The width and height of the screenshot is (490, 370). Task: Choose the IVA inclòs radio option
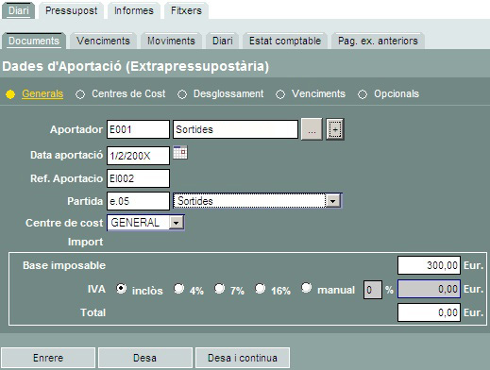(121, 289)
